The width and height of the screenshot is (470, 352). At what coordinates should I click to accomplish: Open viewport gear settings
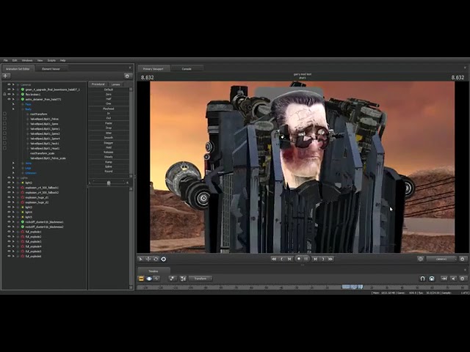pyautogui.click(x=463, y=259)
